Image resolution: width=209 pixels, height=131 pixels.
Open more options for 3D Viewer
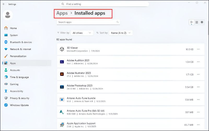(x=198, y=49)
